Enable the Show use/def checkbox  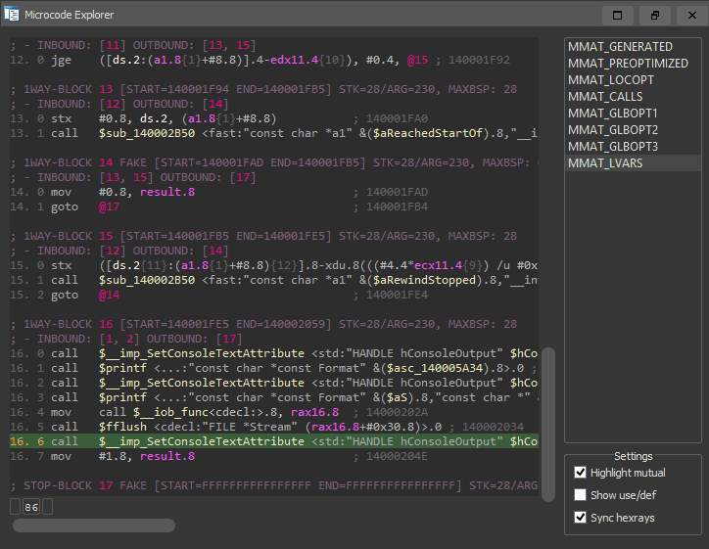tap(582, 495)
